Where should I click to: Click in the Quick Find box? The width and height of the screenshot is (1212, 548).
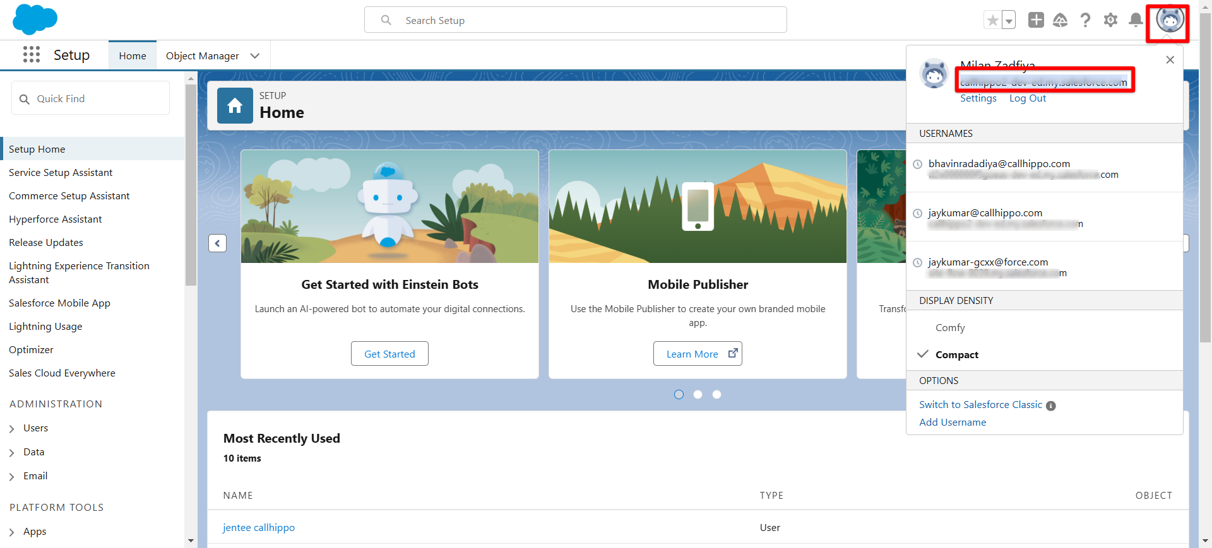[x=90, y=98]
